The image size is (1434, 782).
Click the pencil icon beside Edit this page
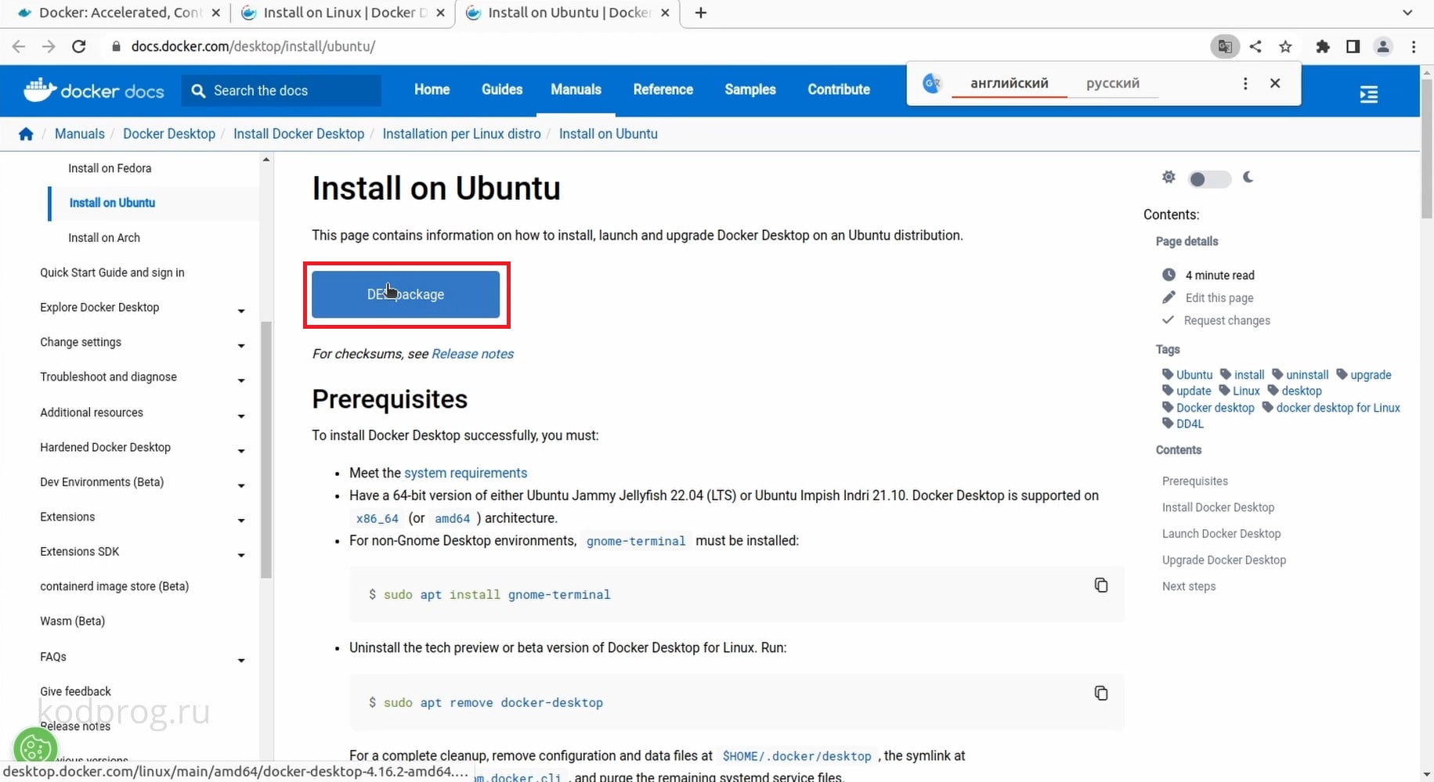(x=1169, y=297)
